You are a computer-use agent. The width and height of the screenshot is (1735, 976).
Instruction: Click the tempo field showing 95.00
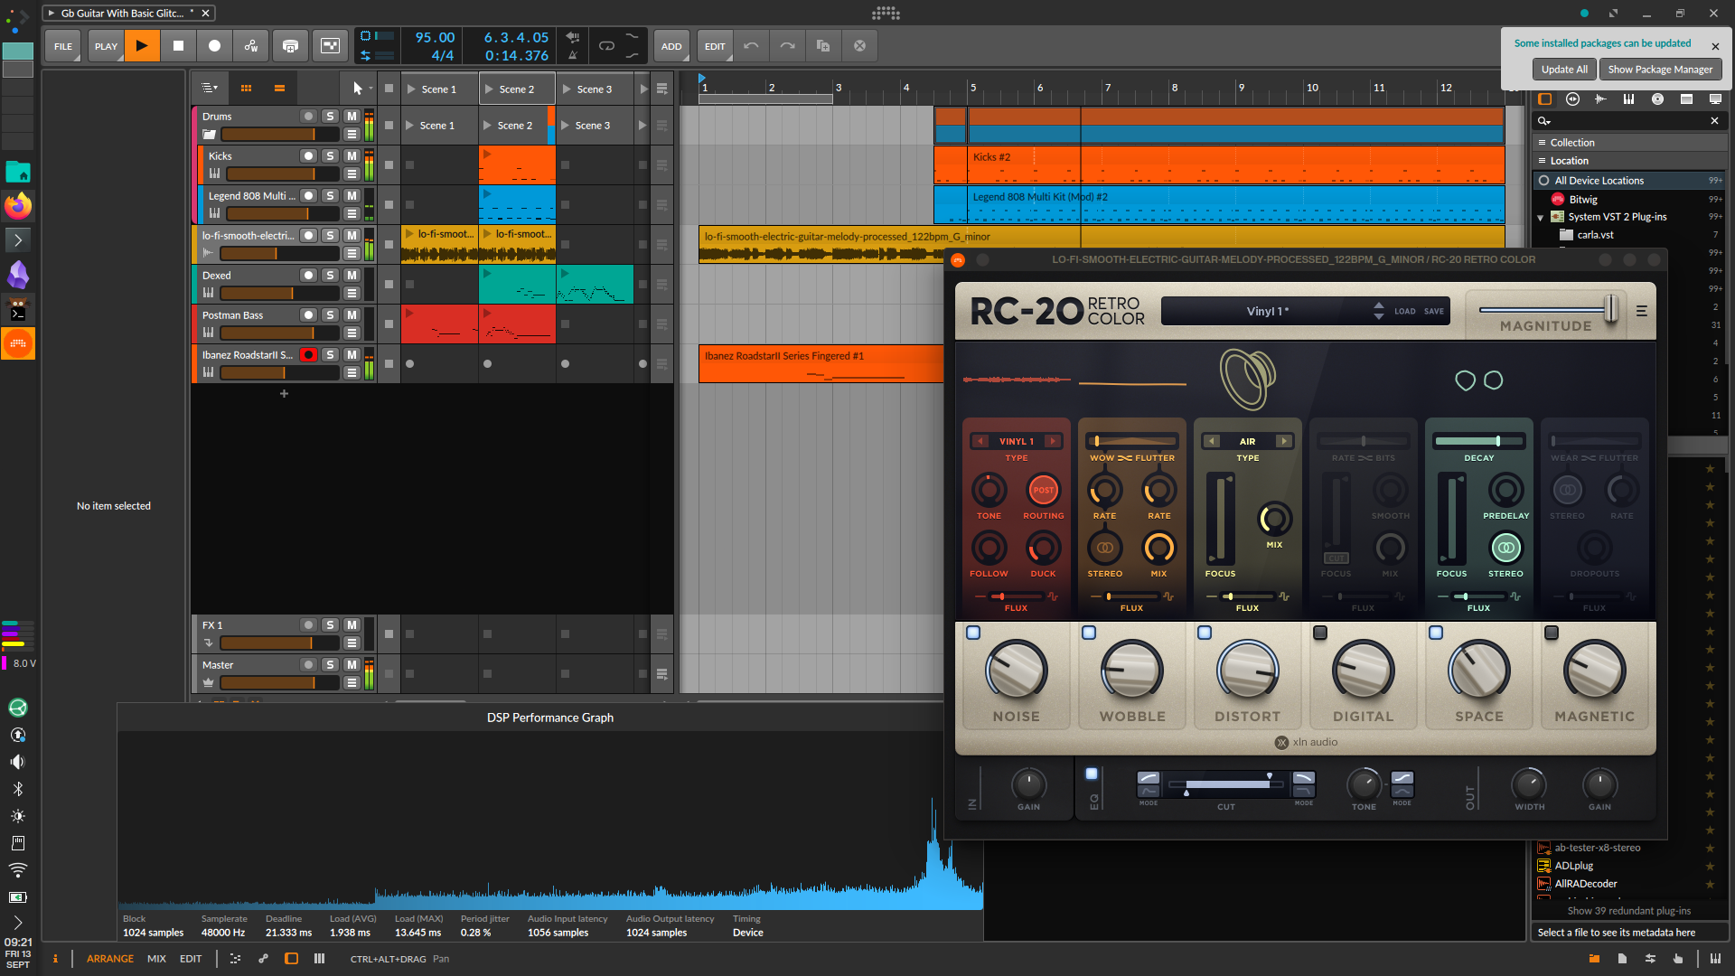435,38
